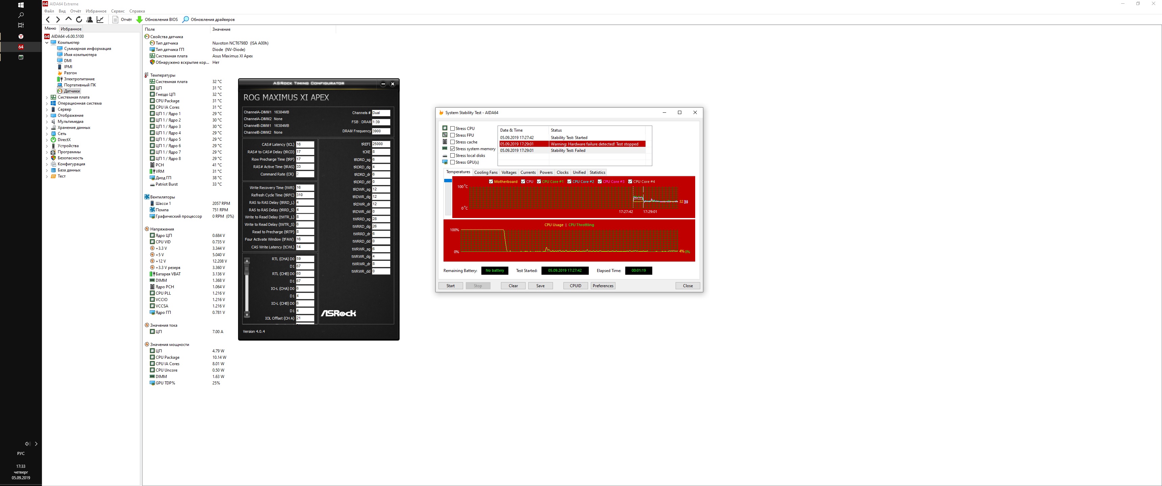Click the green Обновления BIOS arrow
The width and height of the screenshot is (1162, 486).
tap(140, 19)
